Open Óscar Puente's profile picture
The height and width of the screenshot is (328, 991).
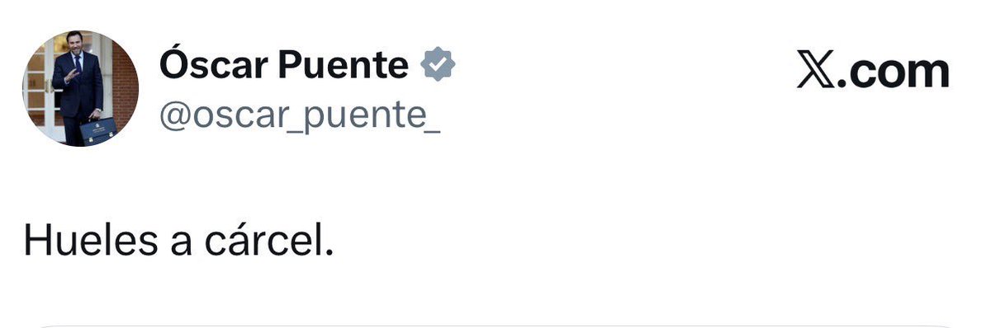[x=80, y=88]
